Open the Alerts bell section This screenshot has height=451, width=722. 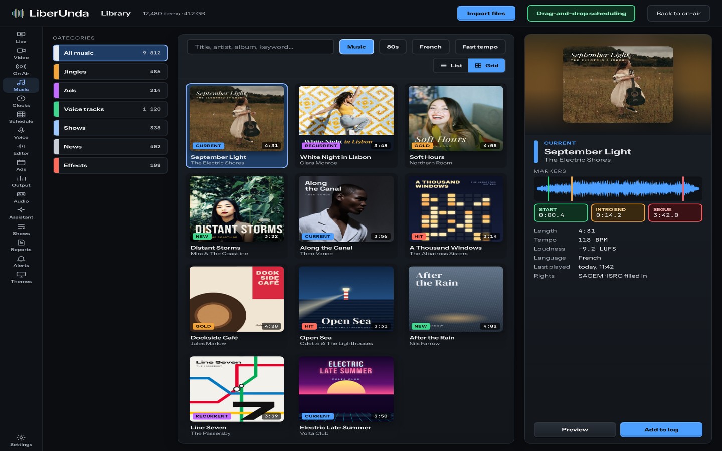click(21, 262)
